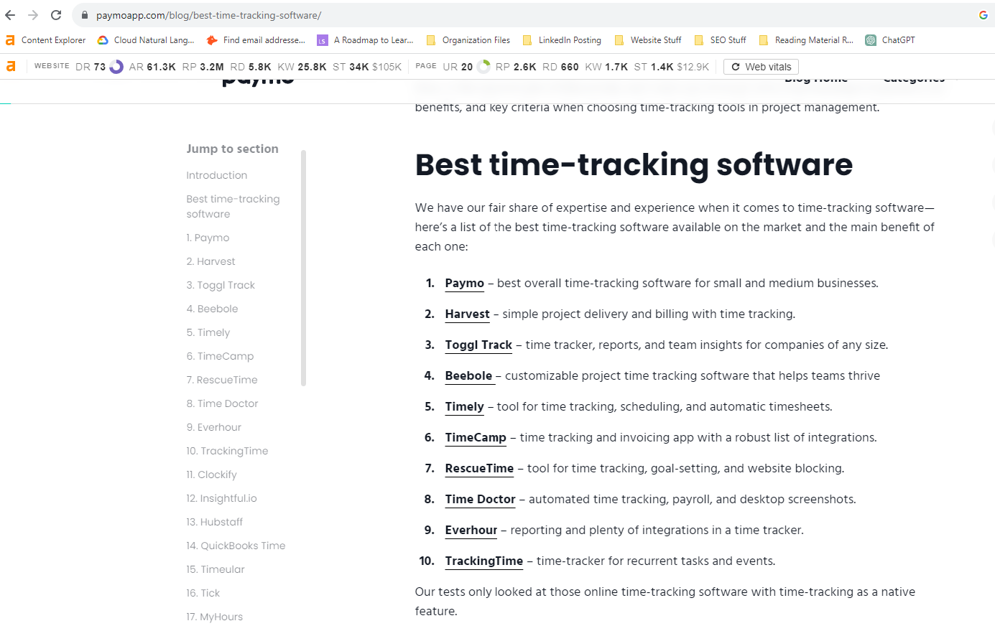The height and width of the screenshot is (626, 995).
Task: Click website RP 3.2M metric
Action: click(x=203, y=67)
